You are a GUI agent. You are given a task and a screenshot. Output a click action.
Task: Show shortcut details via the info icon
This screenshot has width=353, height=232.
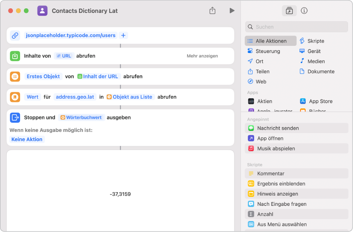coord(304,11)
